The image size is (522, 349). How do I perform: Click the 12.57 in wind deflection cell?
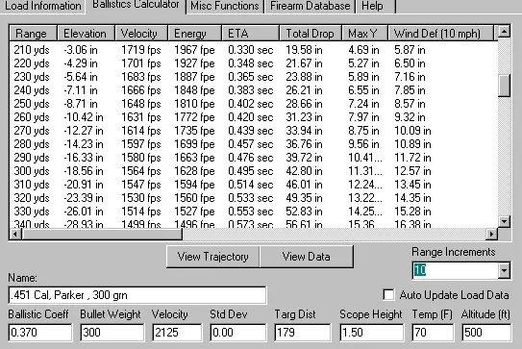412,171
